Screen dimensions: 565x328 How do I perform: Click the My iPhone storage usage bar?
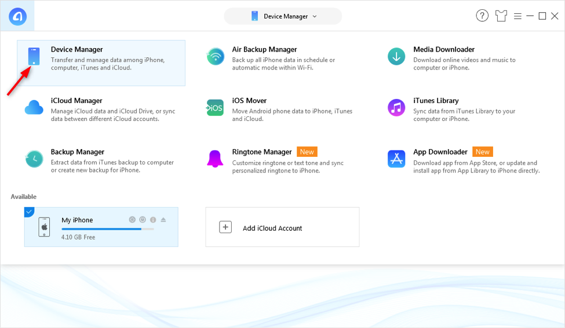pyautogui.click(x=108, y=229)
